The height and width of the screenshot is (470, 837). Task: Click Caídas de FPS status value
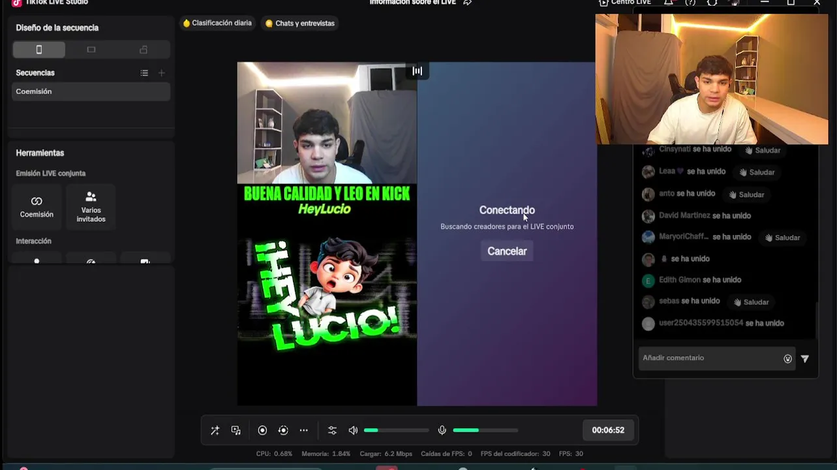click(446, 454)
